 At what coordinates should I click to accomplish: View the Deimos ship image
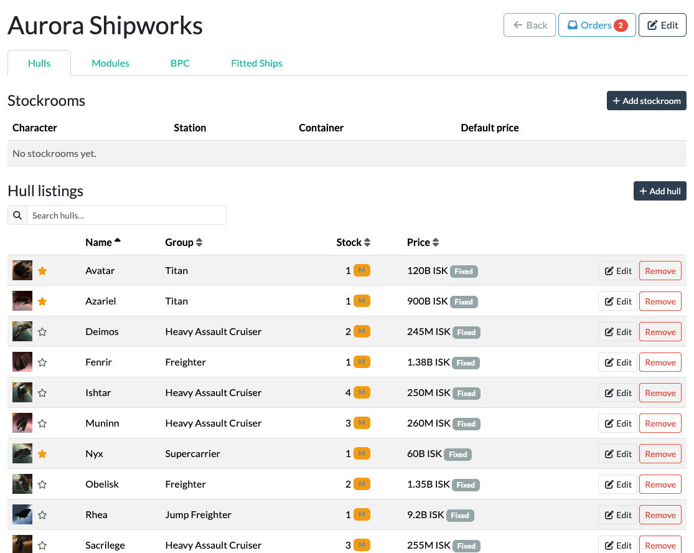click(x=22, y=331)
